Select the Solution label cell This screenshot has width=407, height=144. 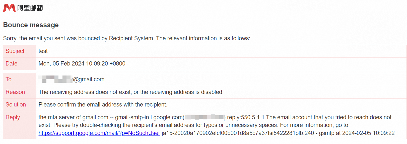[x=20, y=105]
